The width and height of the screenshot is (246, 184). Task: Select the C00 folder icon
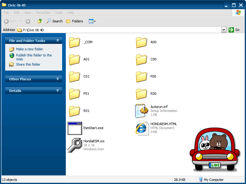[x=141, y=59]
